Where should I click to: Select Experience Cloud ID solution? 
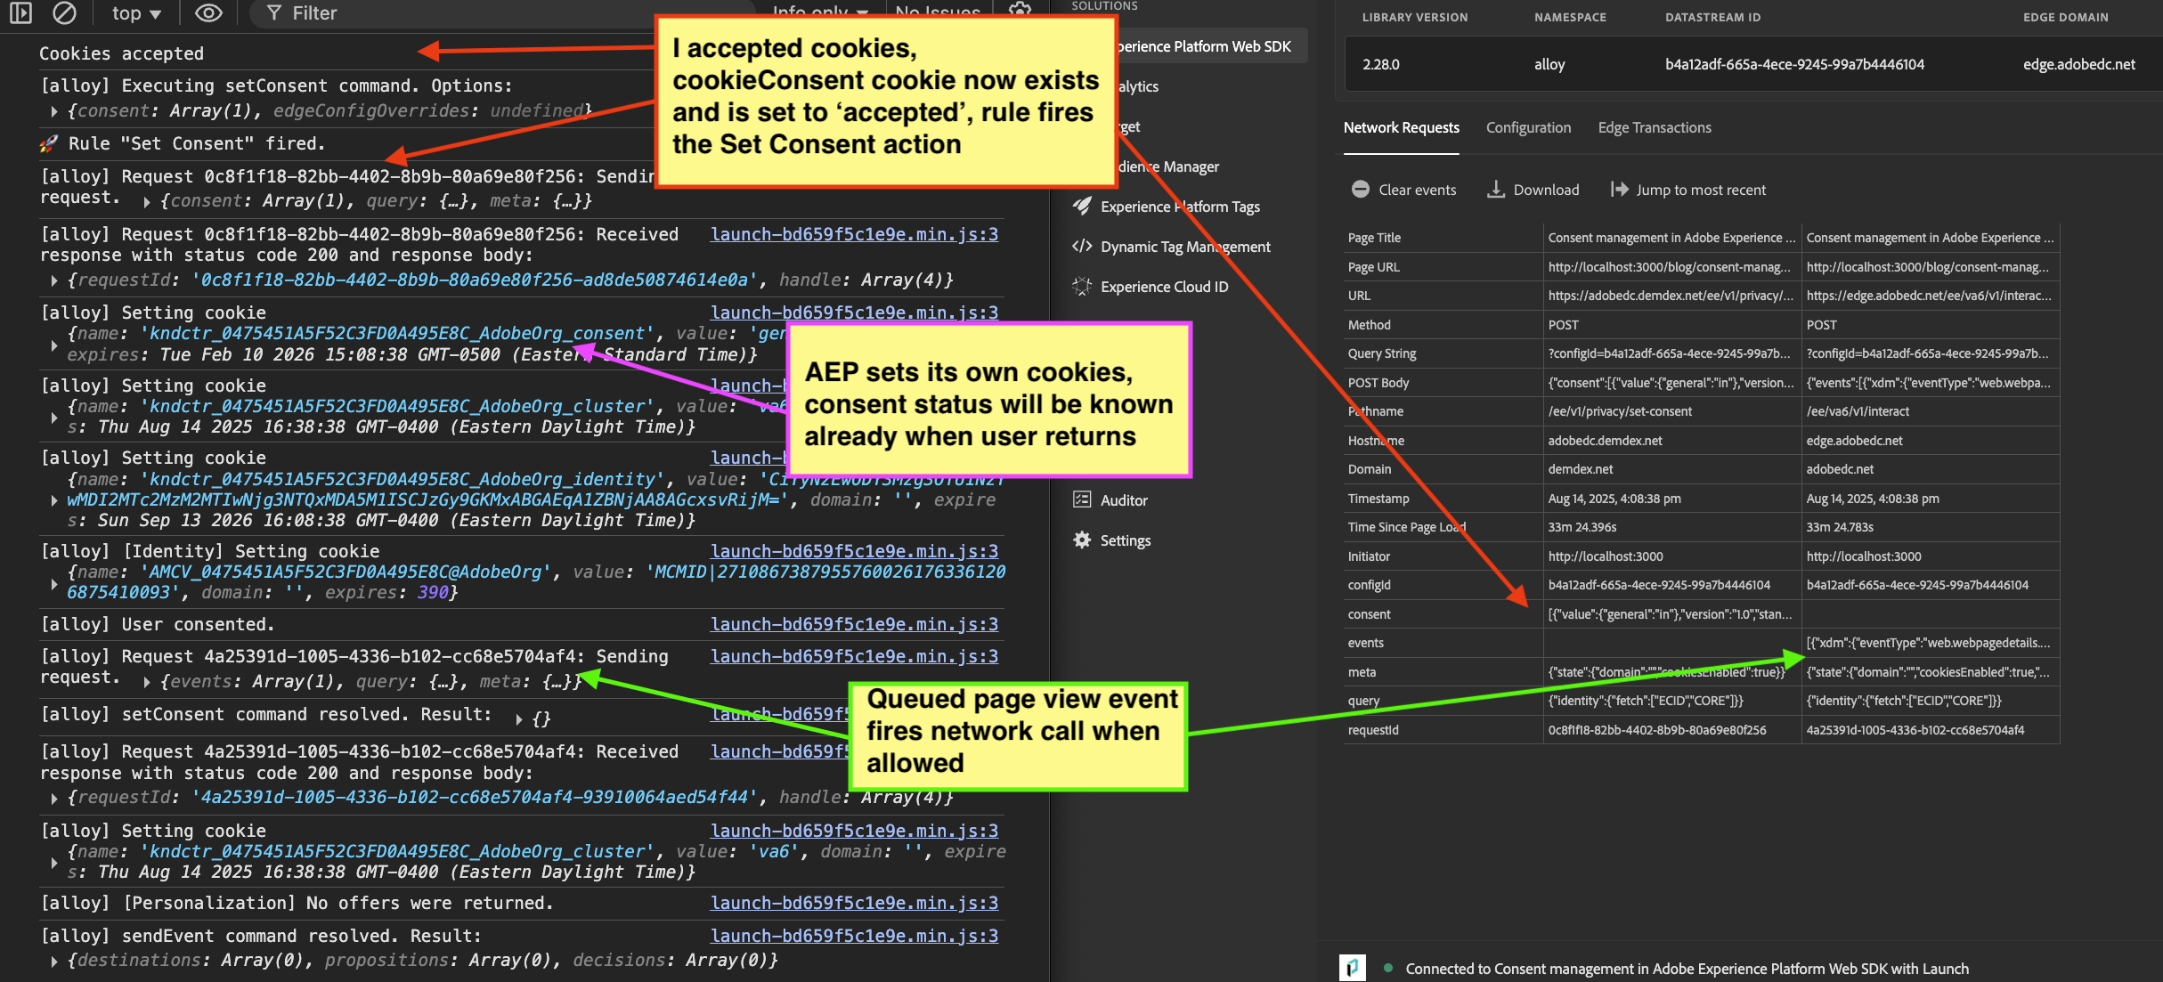[x=1164, y=287]
